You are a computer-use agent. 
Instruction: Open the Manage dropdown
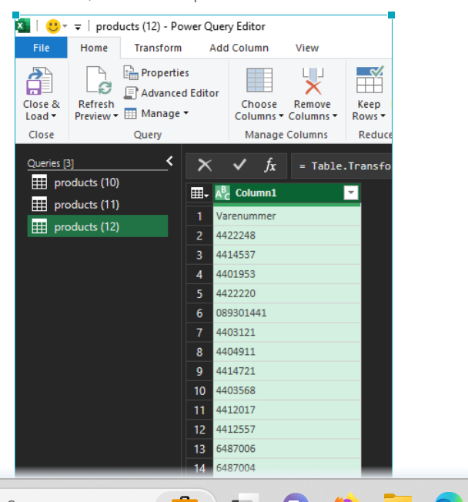pos(156,113)
